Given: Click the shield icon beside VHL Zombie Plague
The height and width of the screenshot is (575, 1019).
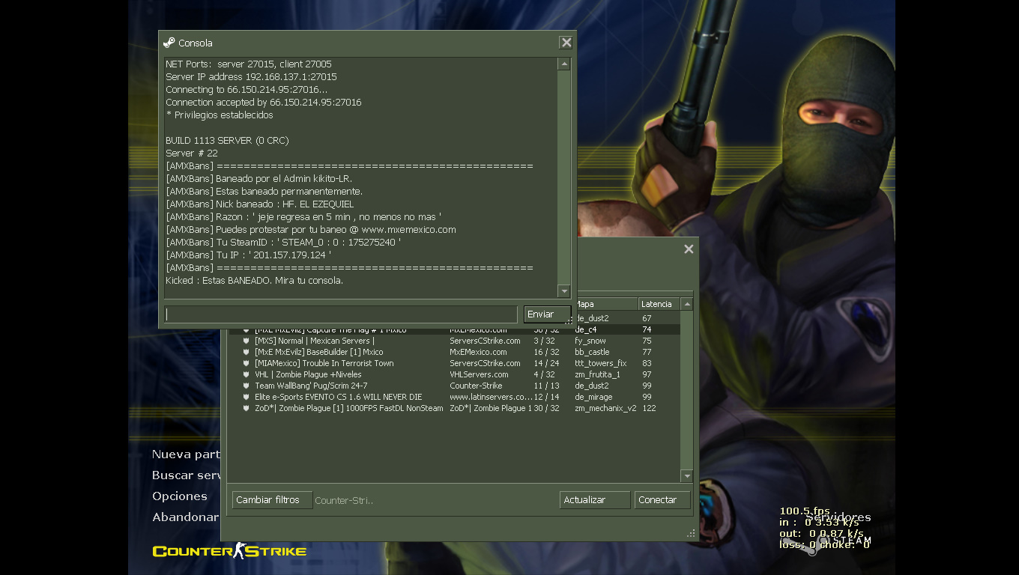Looking at the screenshot, I should pos(246,374).
